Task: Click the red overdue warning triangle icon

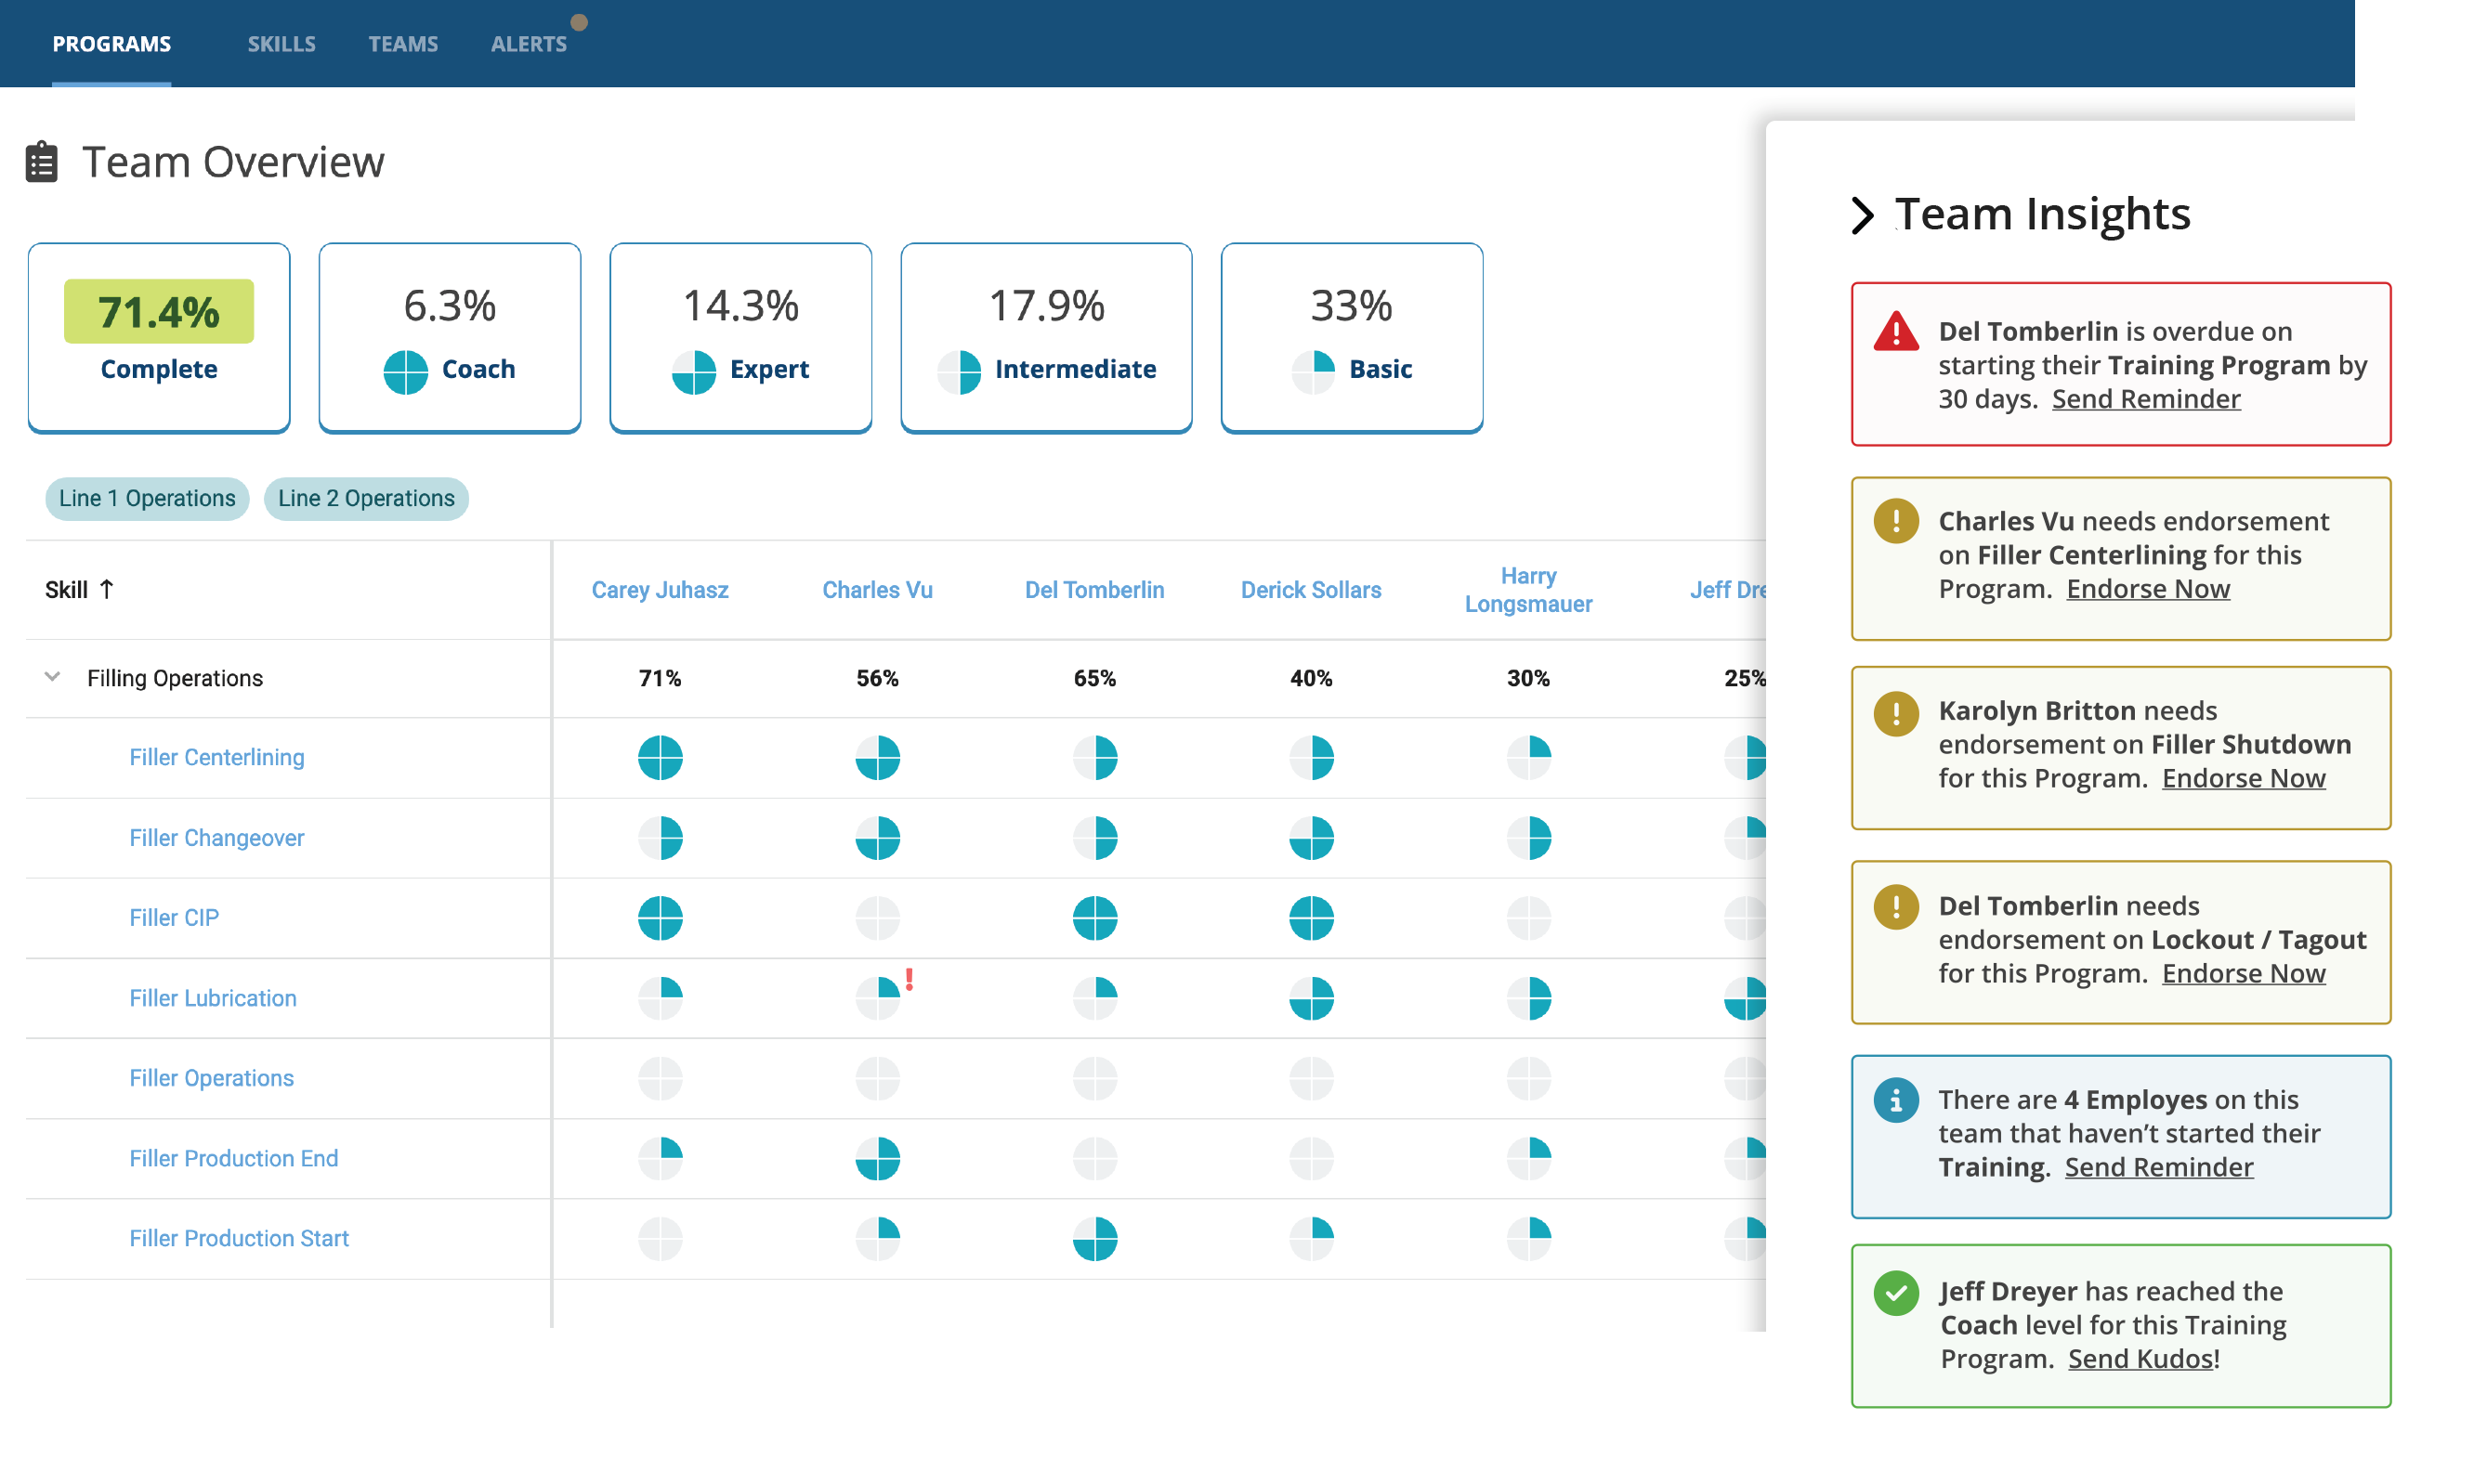Action: coord(1895,331)
